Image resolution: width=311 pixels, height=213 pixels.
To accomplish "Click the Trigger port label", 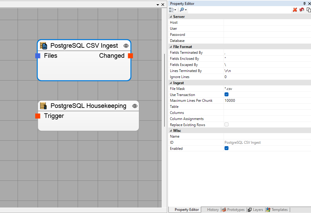I will (x=54, y=116).
